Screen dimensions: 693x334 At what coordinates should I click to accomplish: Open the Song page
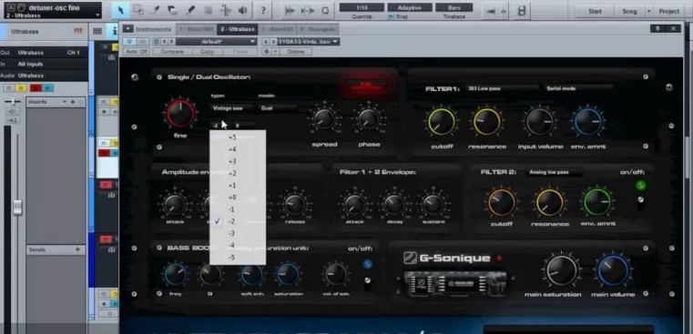pos(629,12)
